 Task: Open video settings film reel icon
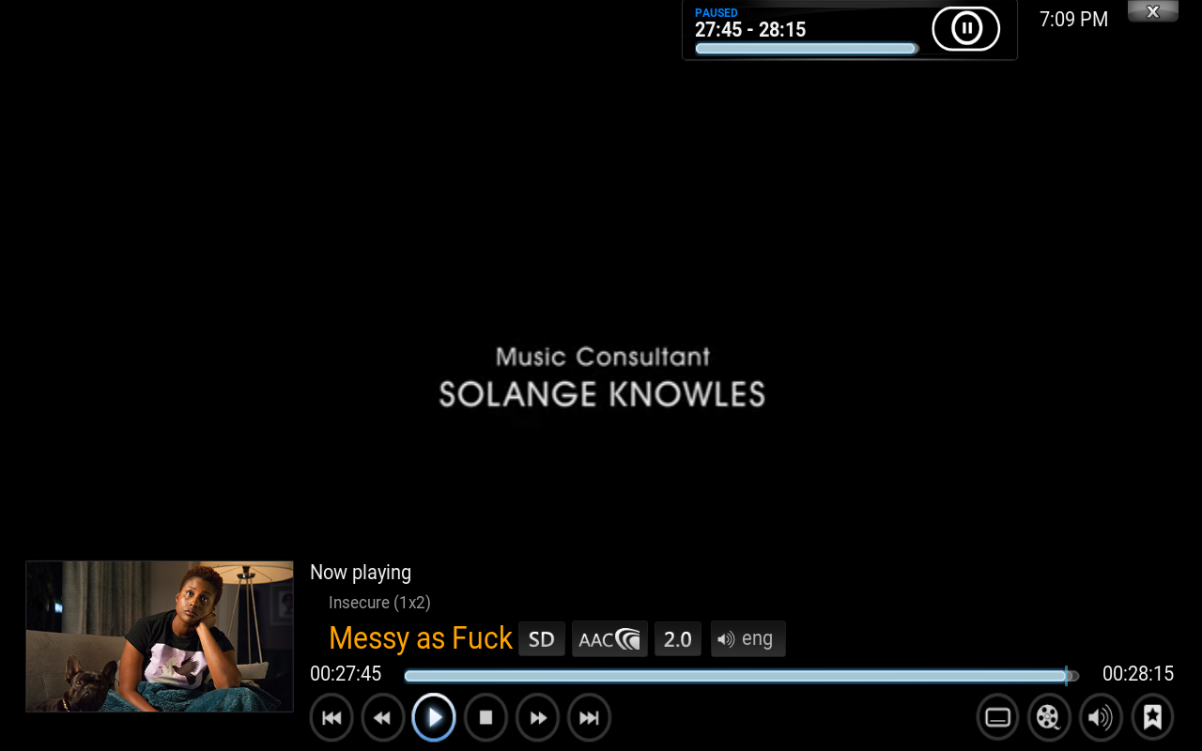click(1049, 718)
